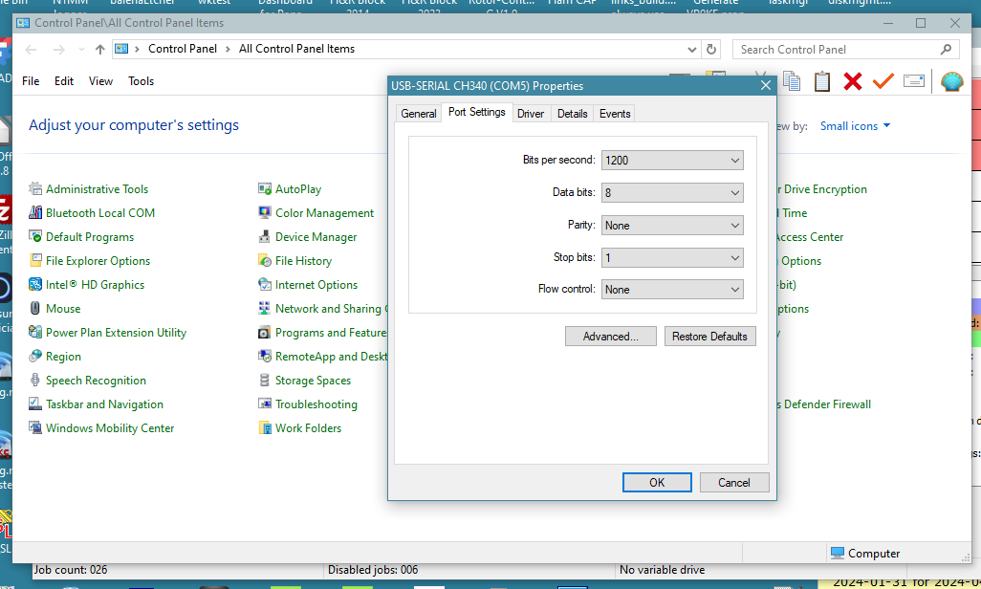The height and width of the screenshot is (589, 981).
Task: Click the All Control Panel Items breadcrumb
Action: tap(296, 49)
